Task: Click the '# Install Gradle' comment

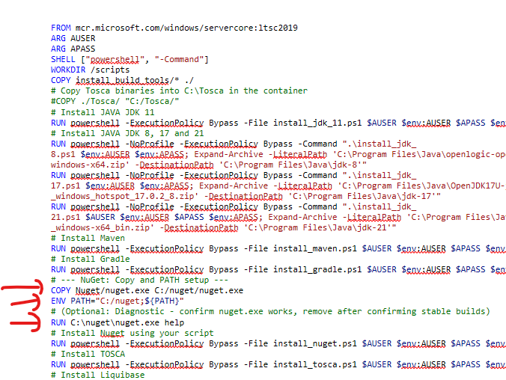Action: (x=91, y=259)
